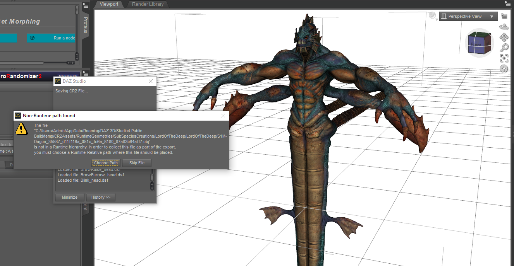Click the eye icon on Run a node button
Image resolution: width=514 pixels, height=266 pixels.
(x=33, y=38)
